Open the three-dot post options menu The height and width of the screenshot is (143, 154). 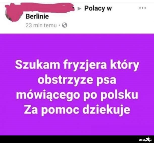coord(143,8)
